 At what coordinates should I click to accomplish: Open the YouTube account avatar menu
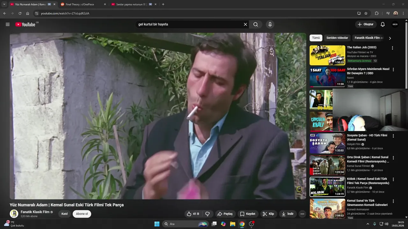pyautogui.click(x=395, y=24)
